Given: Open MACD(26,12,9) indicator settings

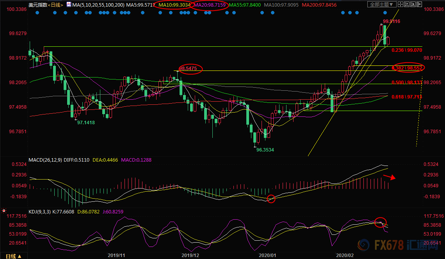Looking at the screenshot, I should coord(45,160).
